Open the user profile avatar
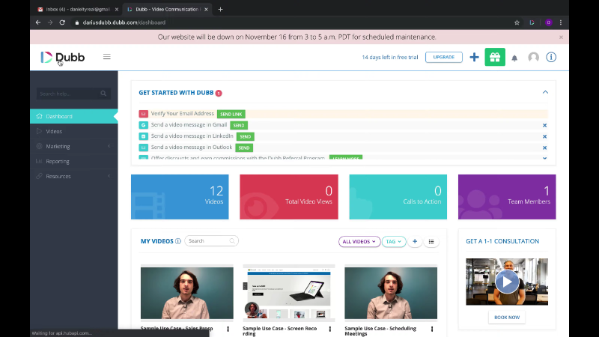599x337 pixels. click(x=533, y=57)
